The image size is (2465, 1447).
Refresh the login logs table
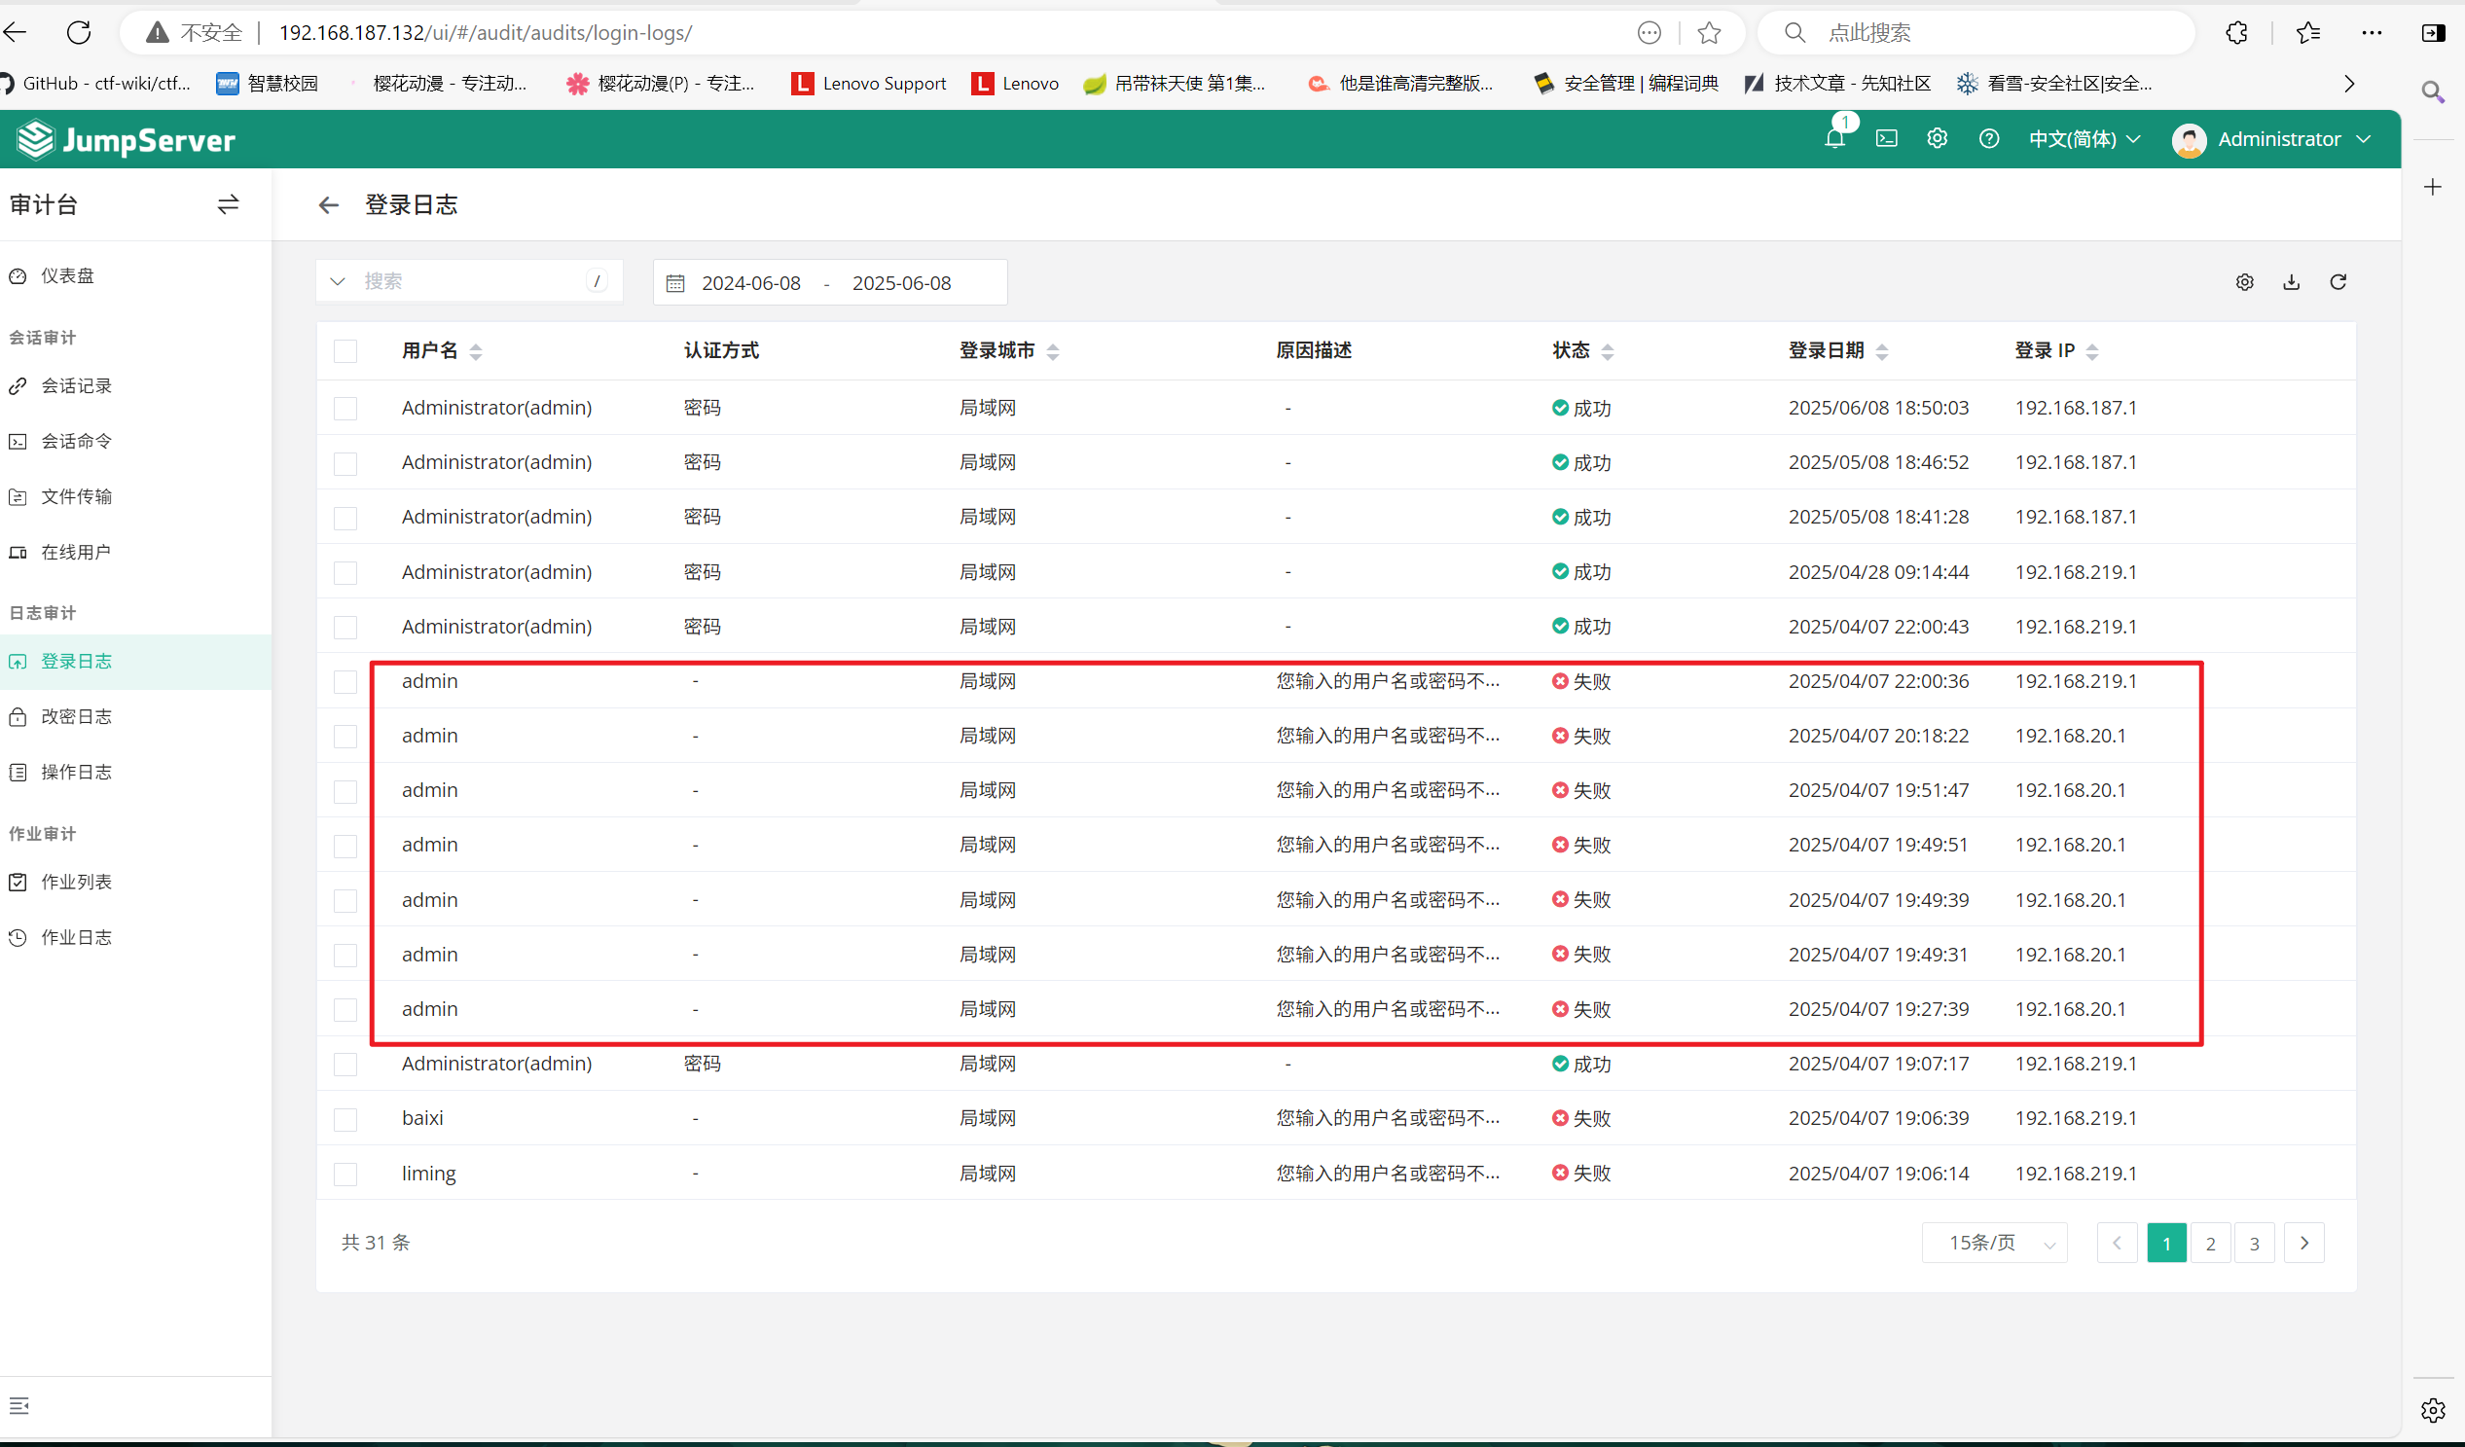click(2338, 283)
